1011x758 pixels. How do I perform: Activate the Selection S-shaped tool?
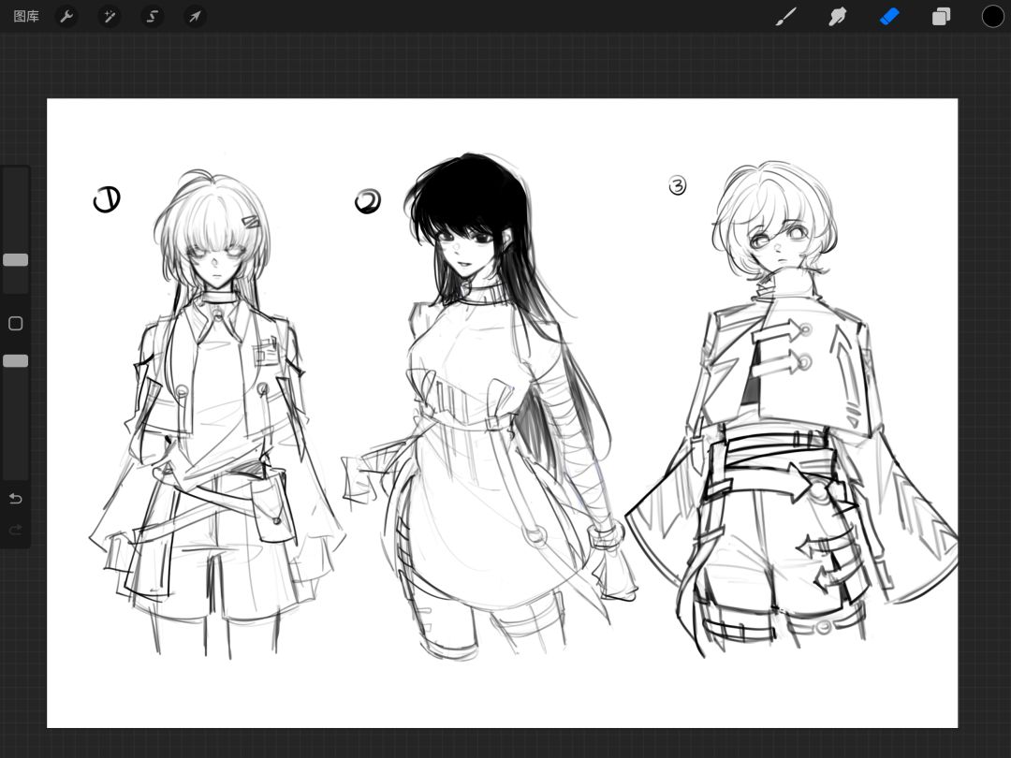(153, 16)
